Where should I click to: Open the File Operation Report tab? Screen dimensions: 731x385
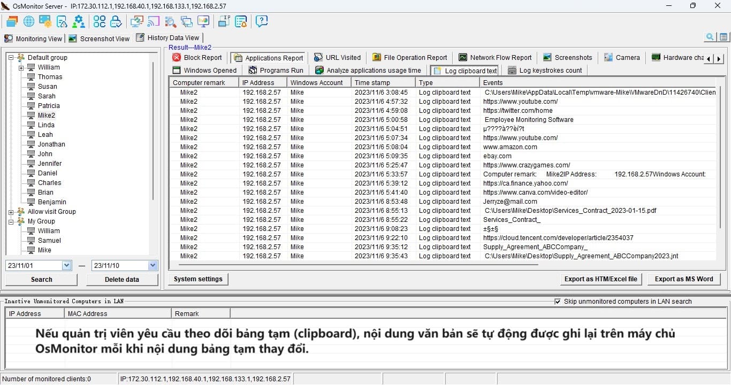click(x=410, y=58)
